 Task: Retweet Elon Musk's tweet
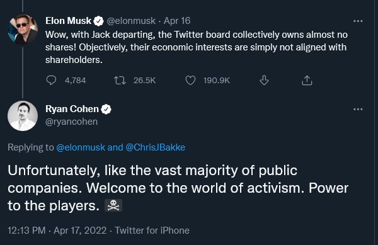point(120,80)
